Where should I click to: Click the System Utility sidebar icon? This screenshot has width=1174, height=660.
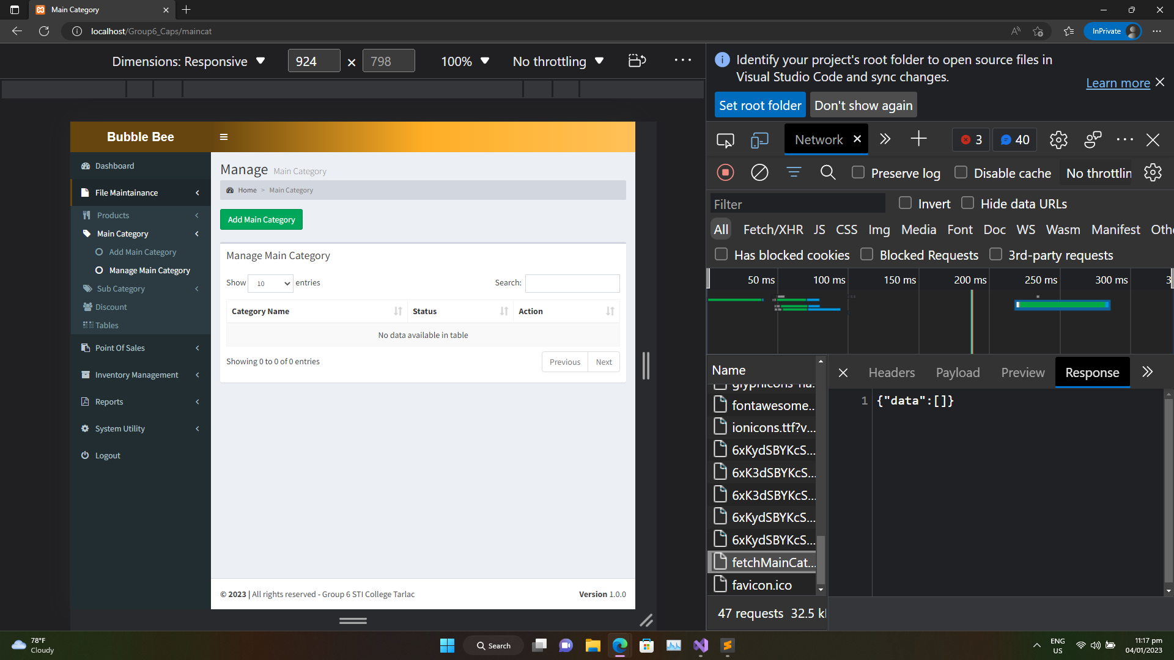86,428
